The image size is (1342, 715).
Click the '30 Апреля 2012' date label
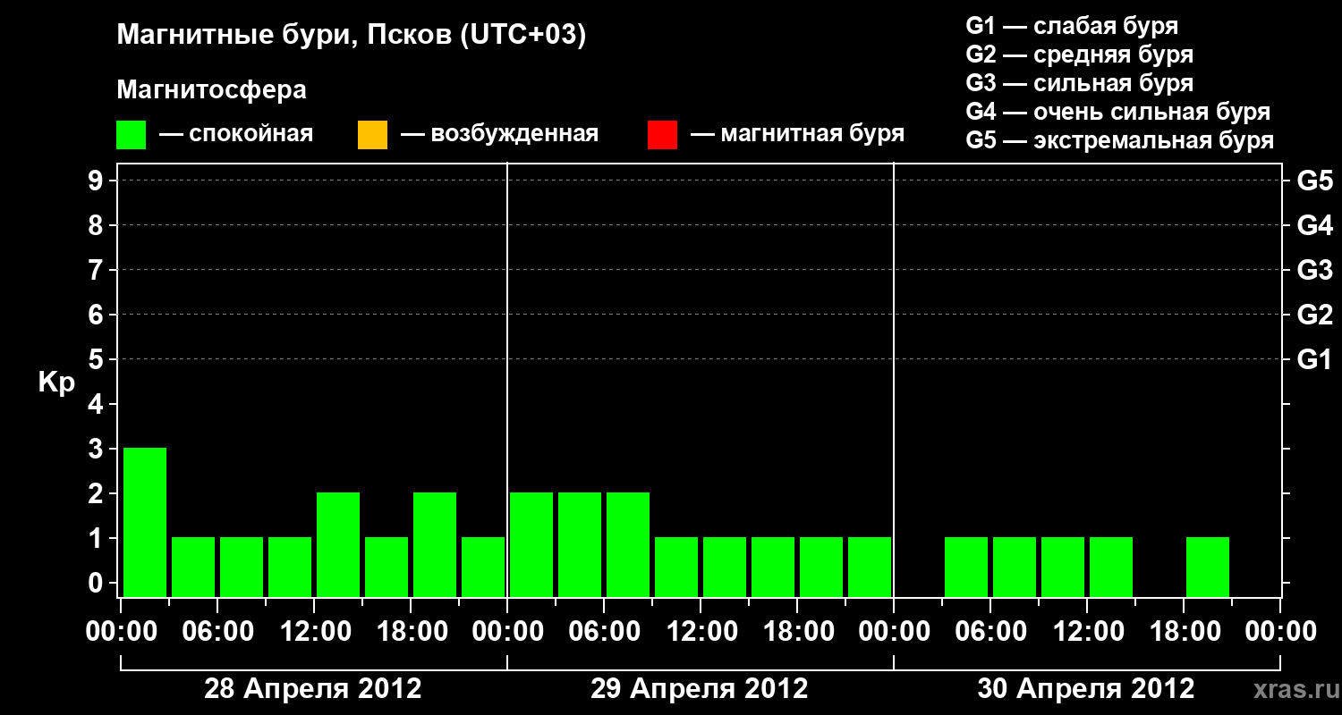[x=1086, y=689]
